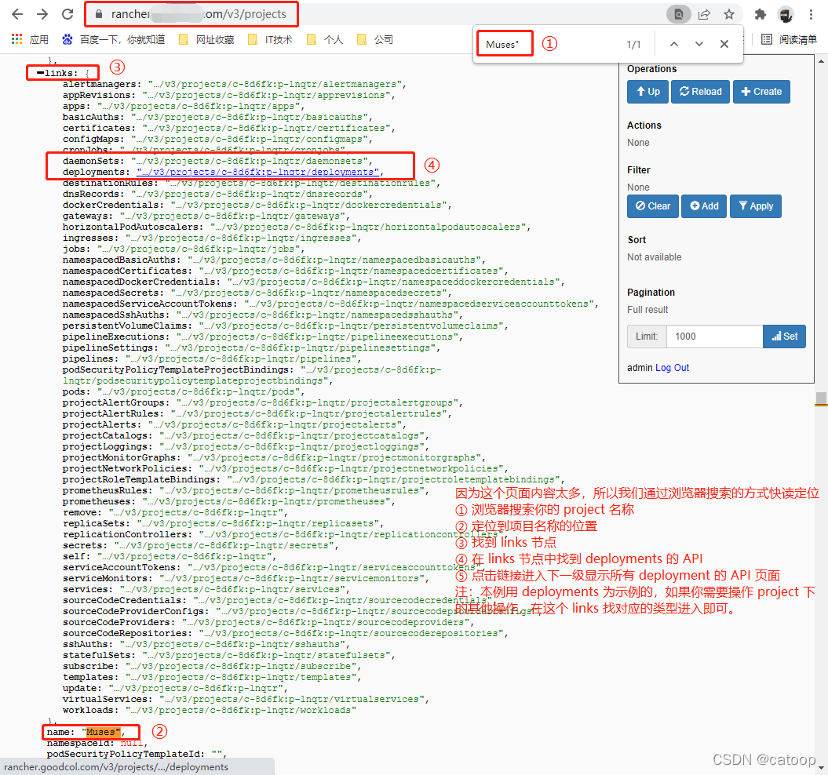Viewport: 828px width, 775px height.
Task: Open the 网址收藏 bookmark folder
Action: click(x=206, y=39)
